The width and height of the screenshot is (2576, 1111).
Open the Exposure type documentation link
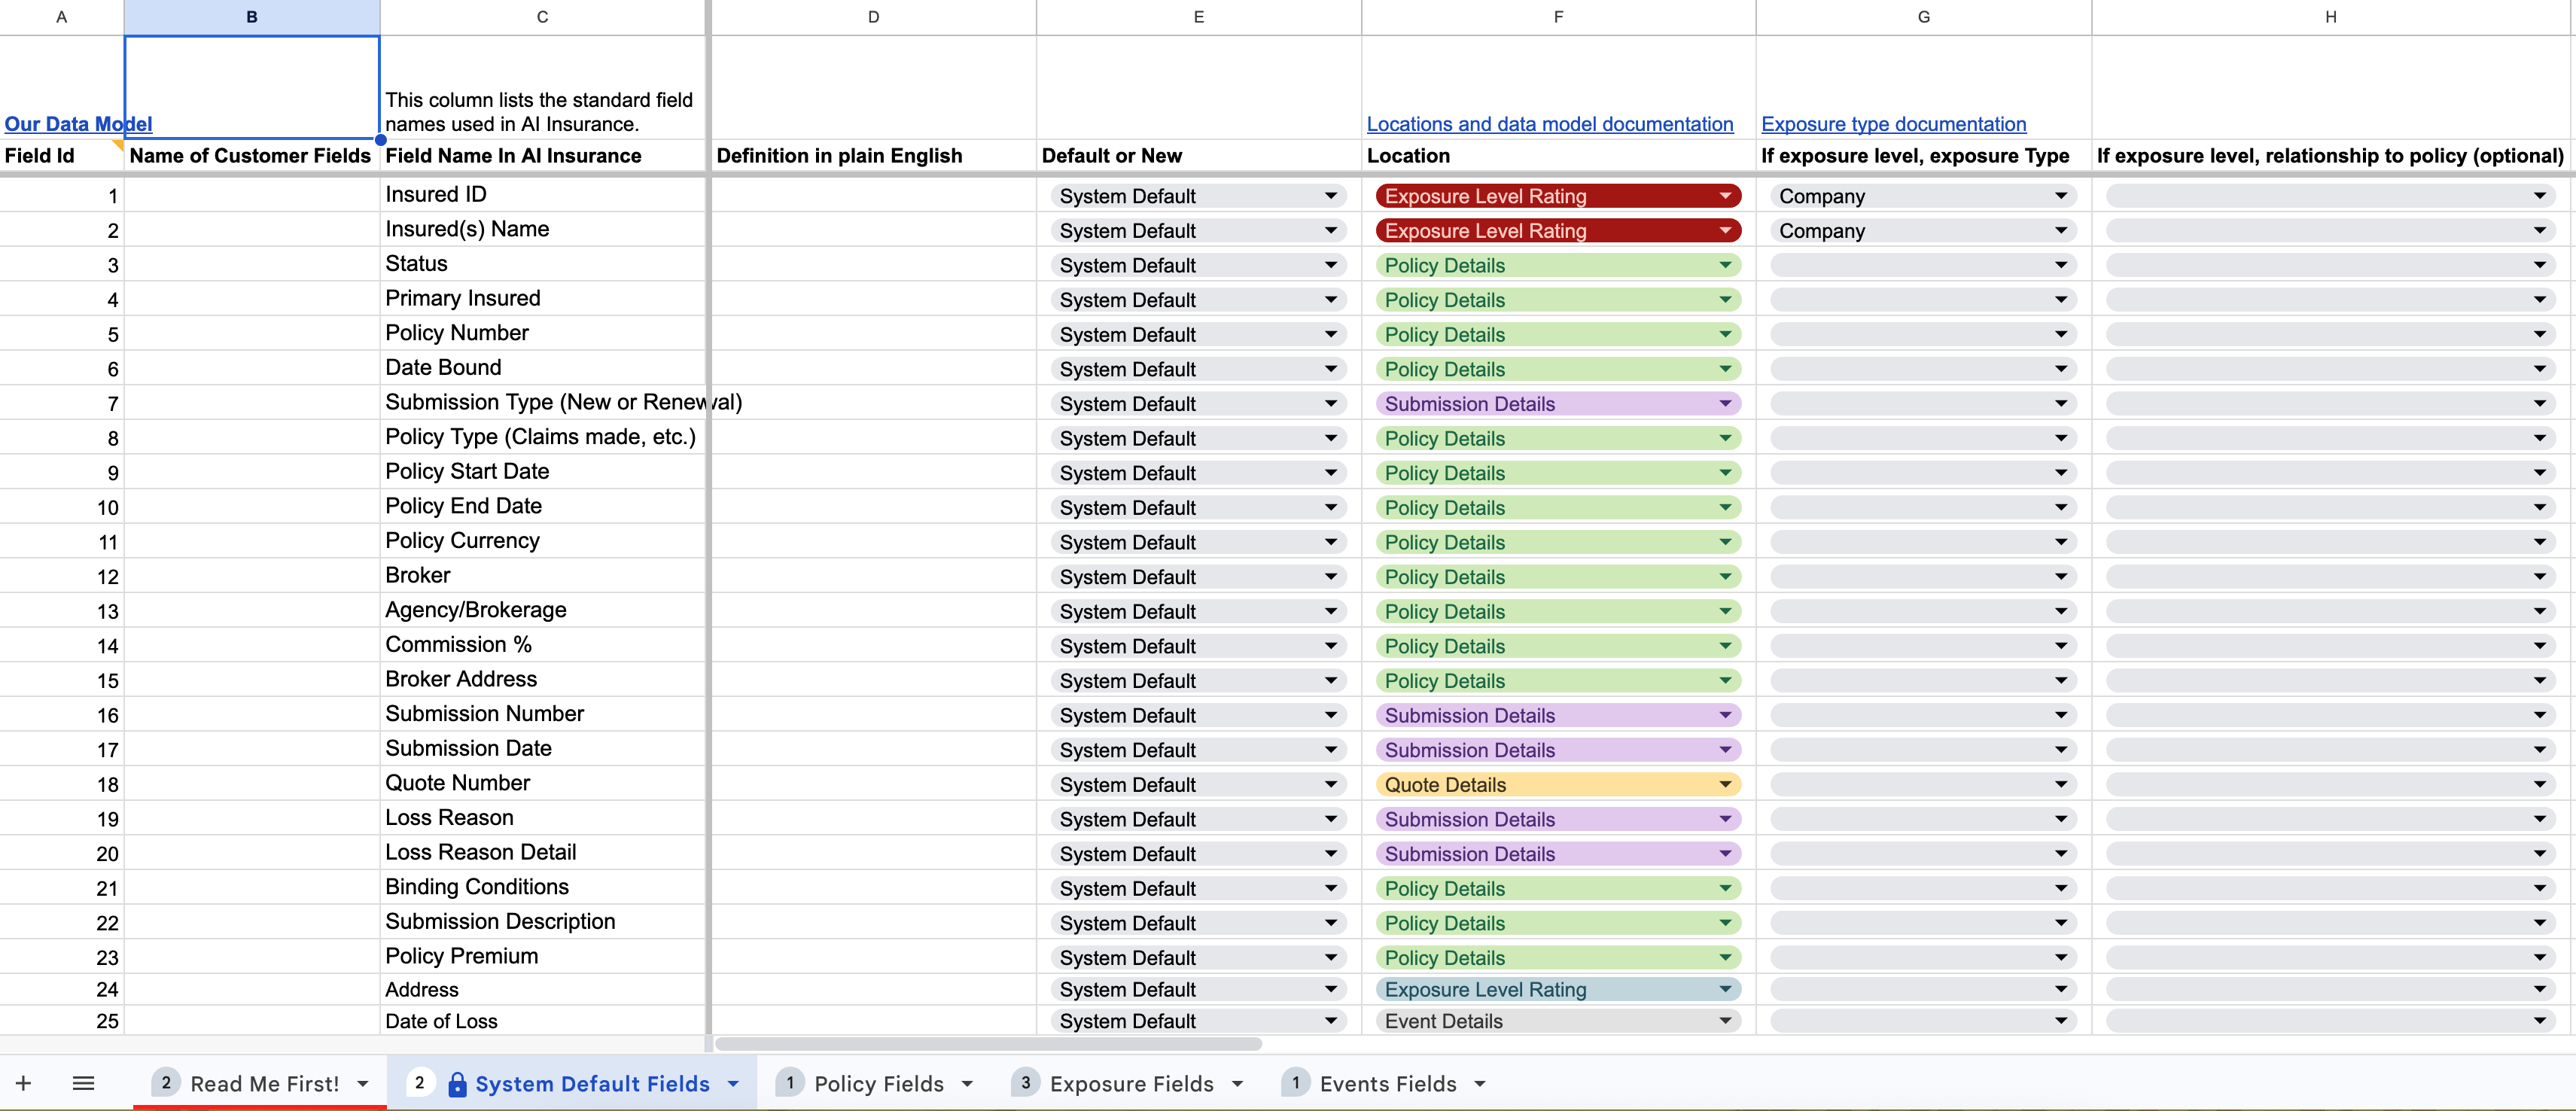[x=1893, y=123]
